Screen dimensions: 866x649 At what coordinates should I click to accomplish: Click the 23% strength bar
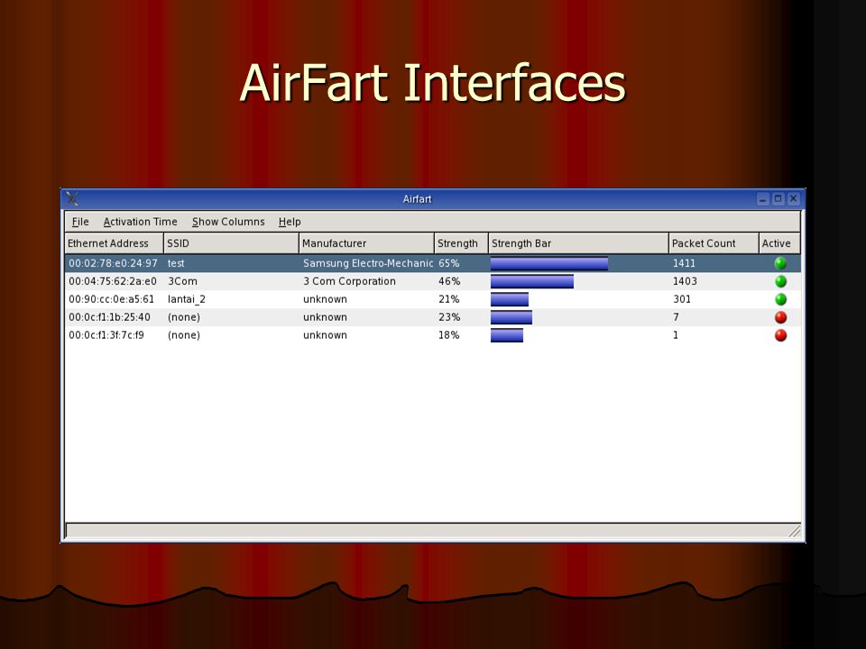click(511, 317)
